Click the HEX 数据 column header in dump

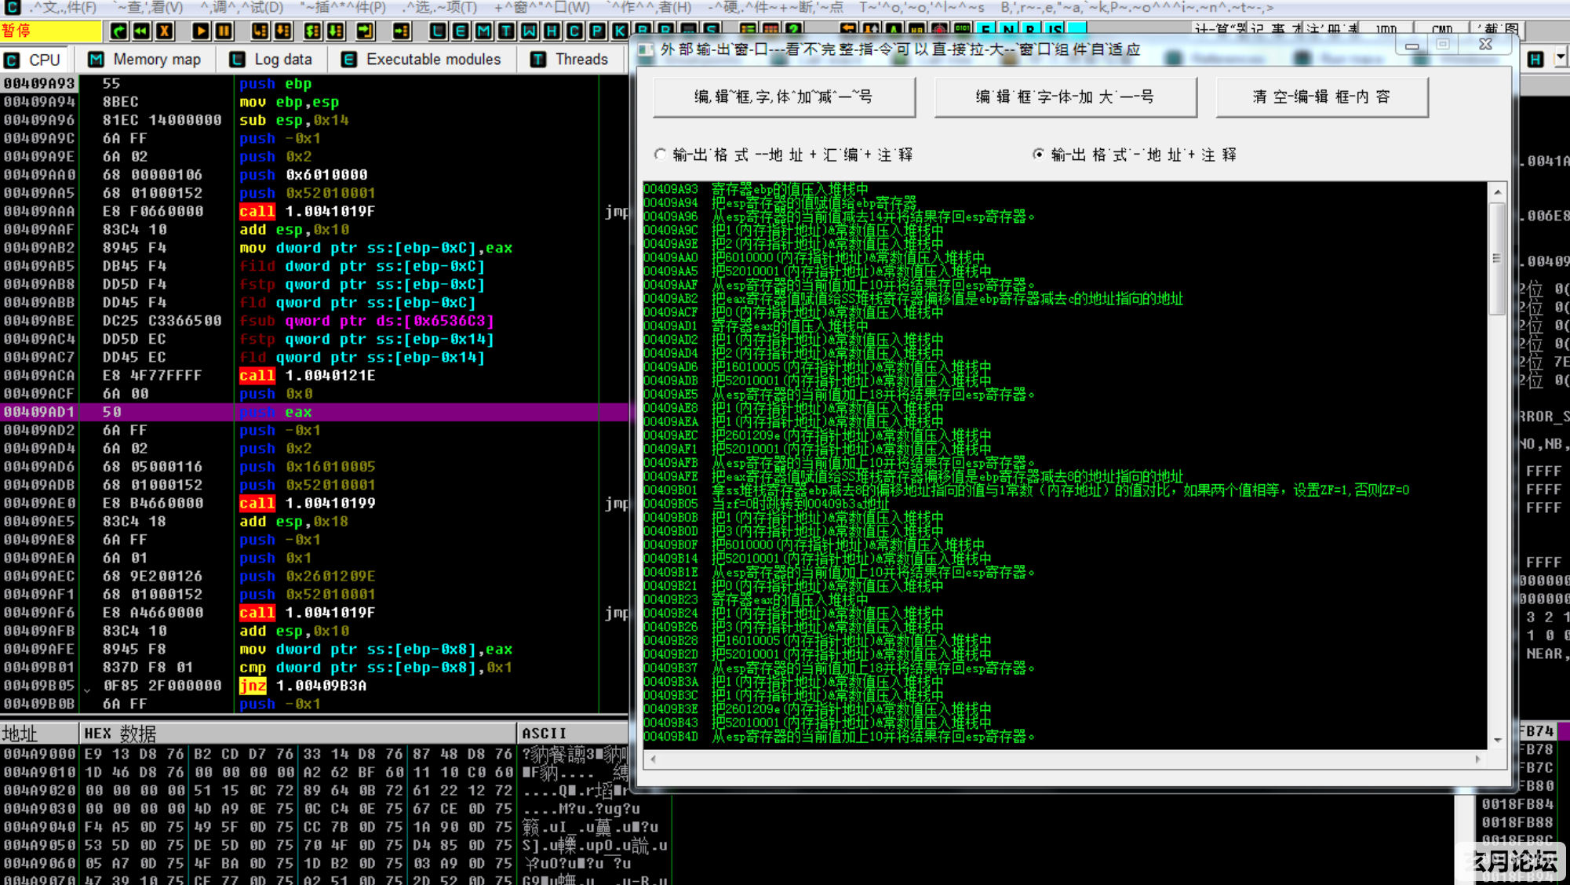(x=297, y=734)
